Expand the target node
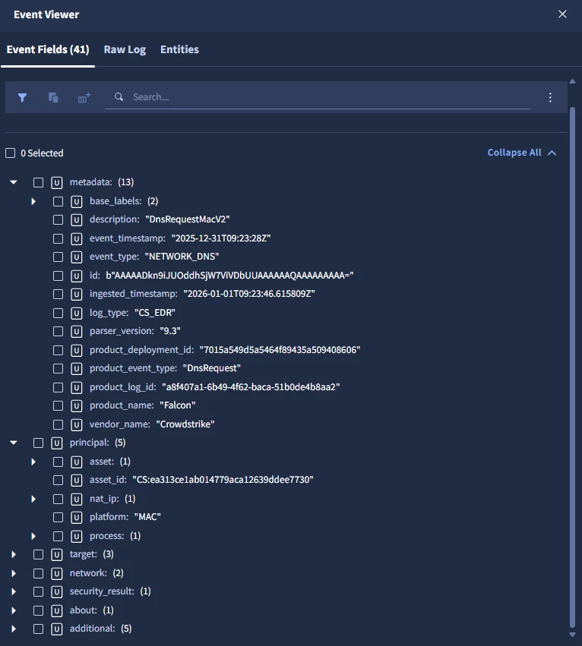Viewport: 582px width, 646px height. (14, 555)
